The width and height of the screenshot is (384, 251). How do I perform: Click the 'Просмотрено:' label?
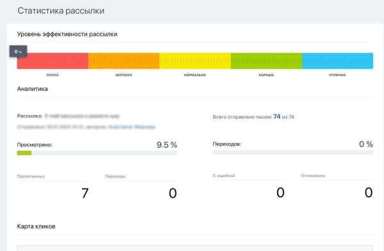[x=35, y=145]
